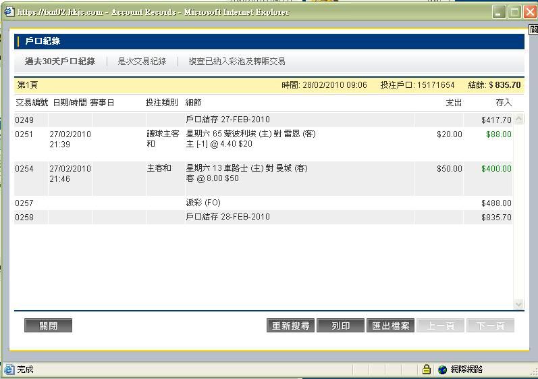Minimize the Account Records window
538x379 pixels.
point(500,12)
